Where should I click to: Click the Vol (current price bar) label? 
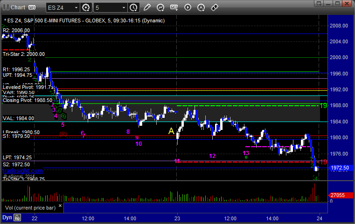coord(30,208)
